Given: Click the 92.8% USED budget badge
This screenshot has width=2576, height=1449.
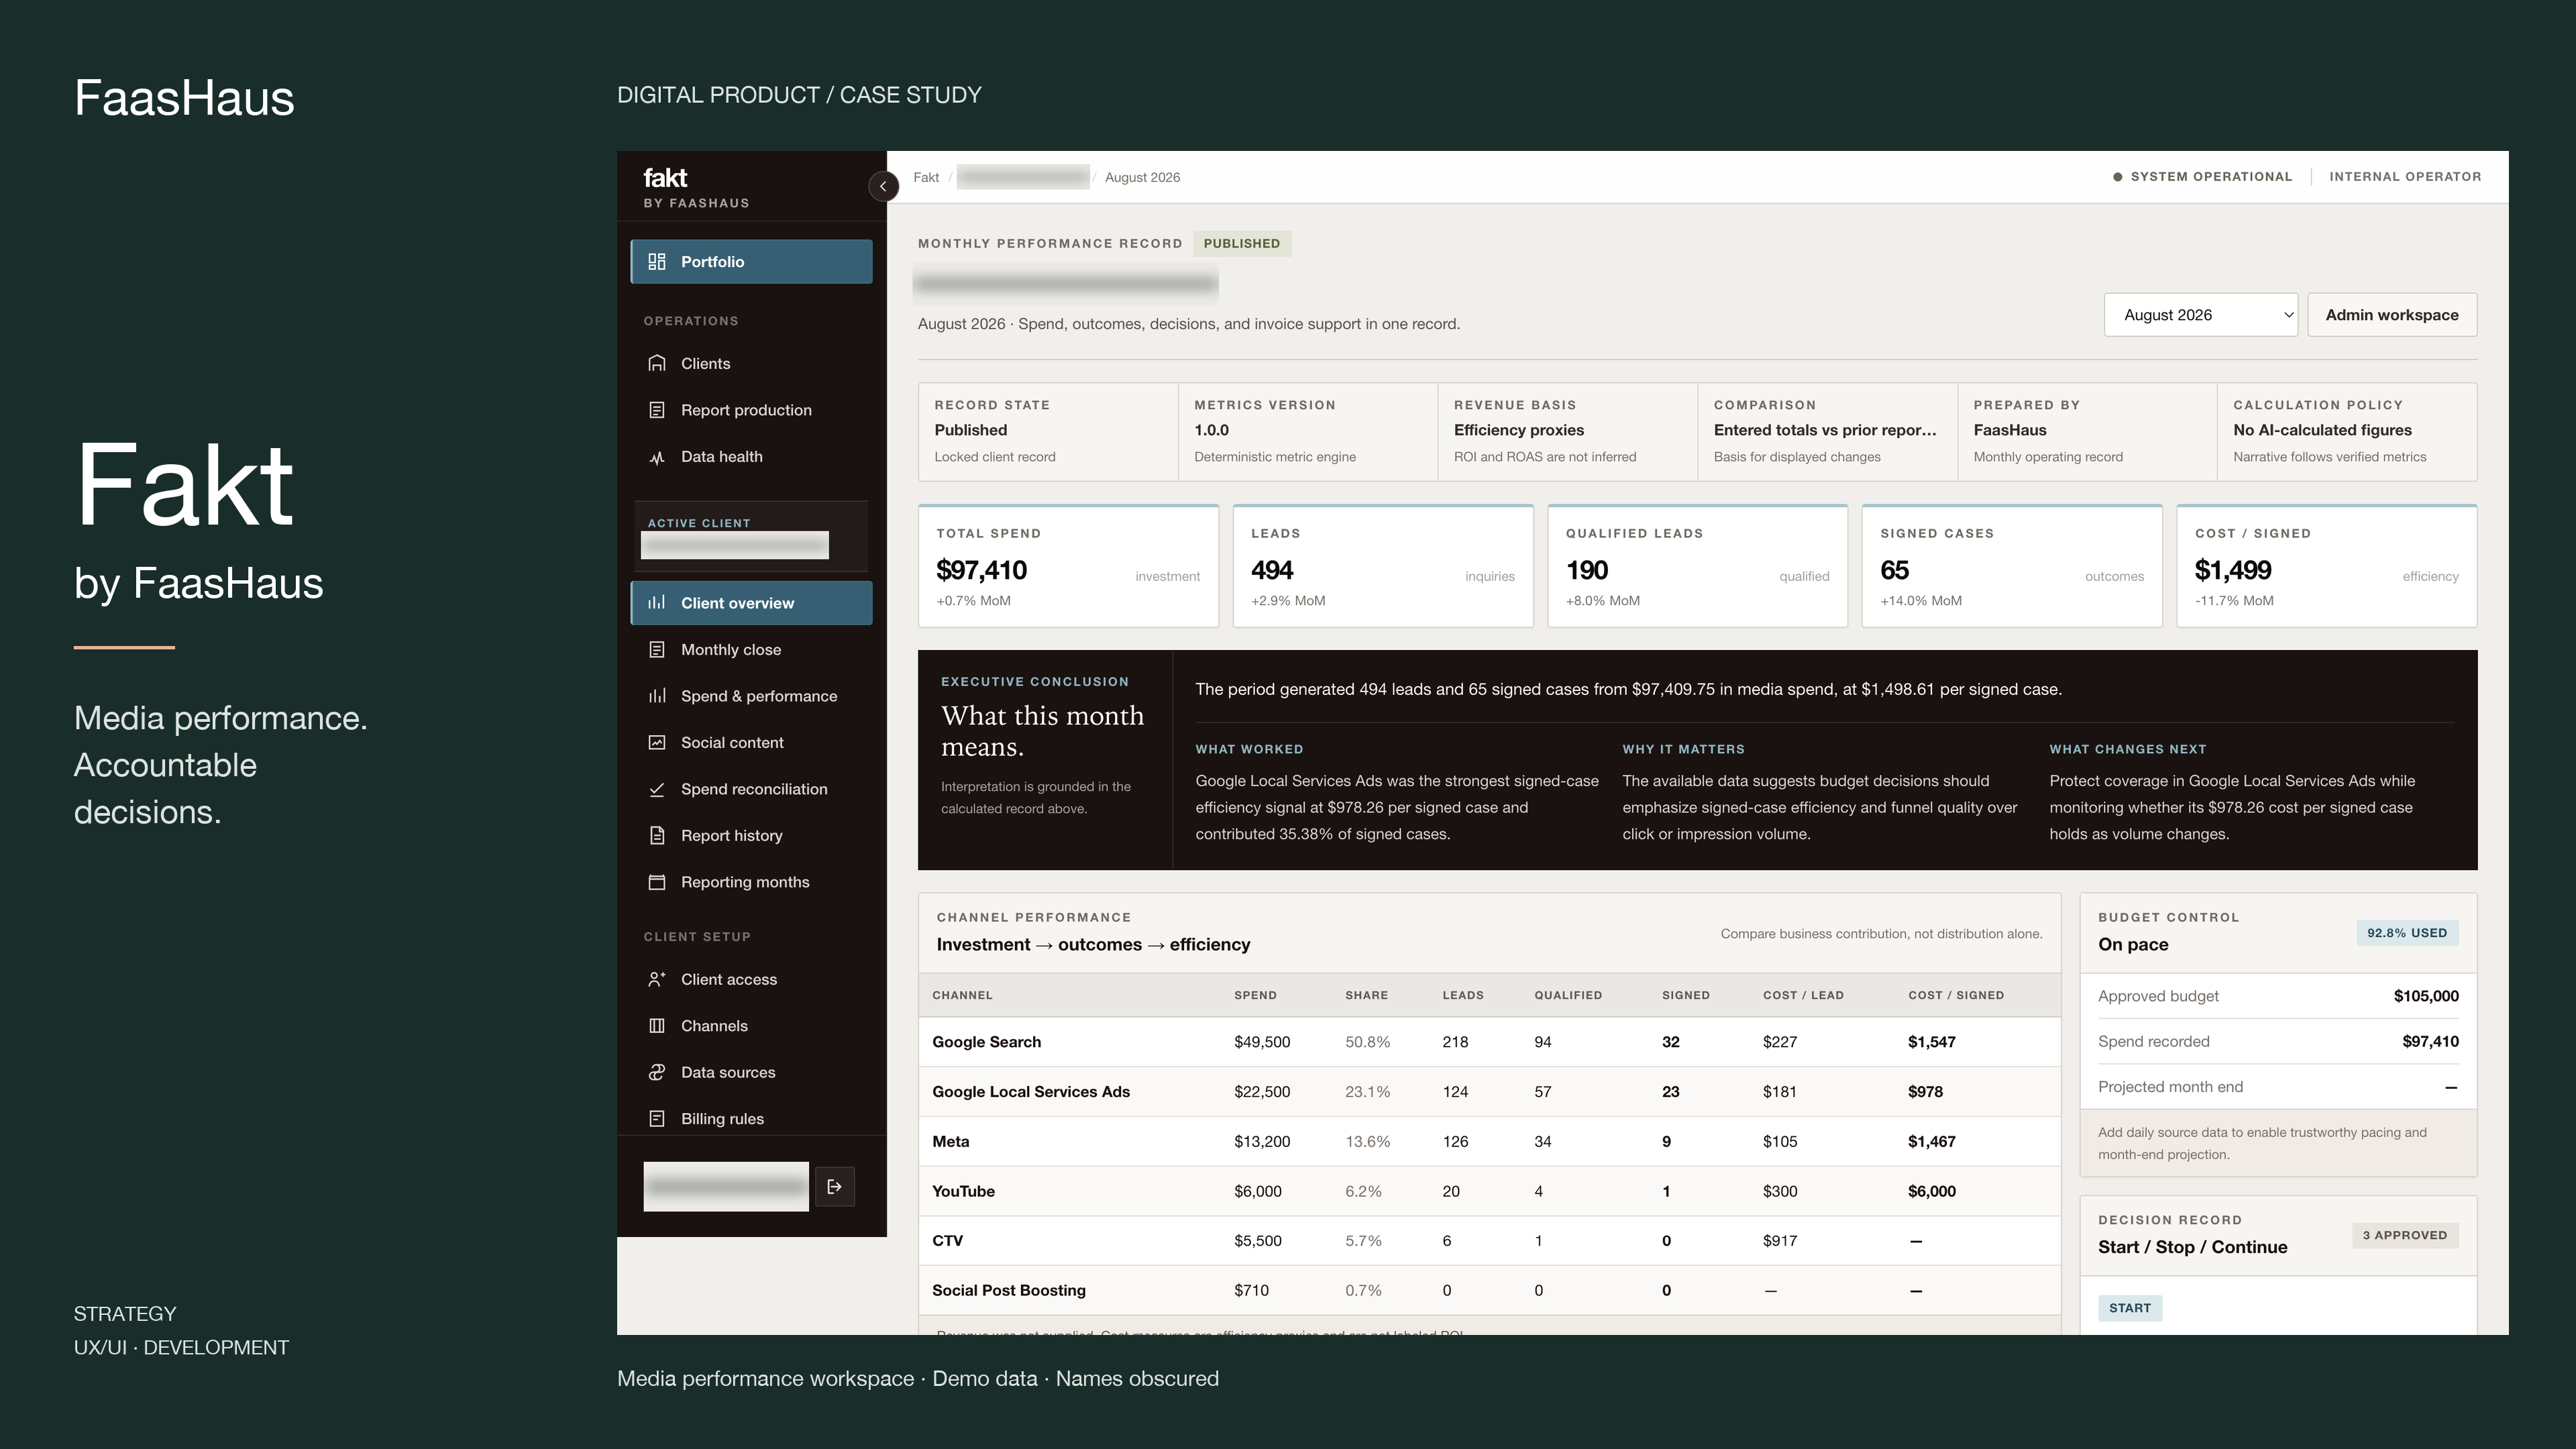Looking at the screenshot, I should [x=2407, y=933].
